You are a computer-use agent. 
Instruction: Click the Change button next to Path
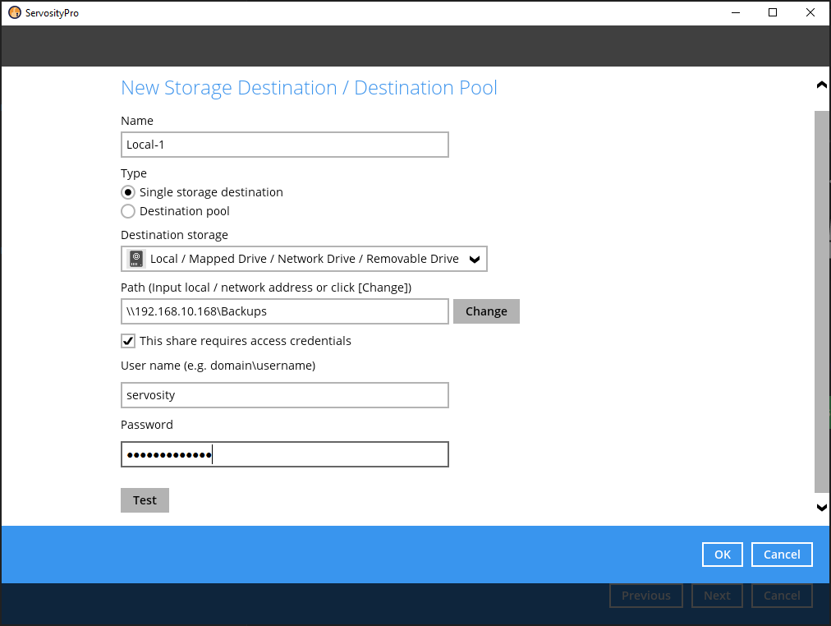pos(486,311)
